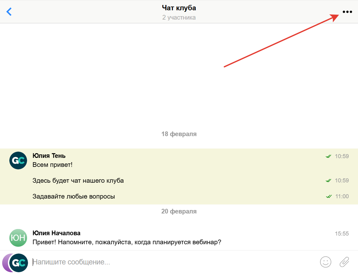Image resolution: width=358 pixels, height=275 pixels.
Task: Click the "18 февраля" date separator
Action: (x=179, y=134)
